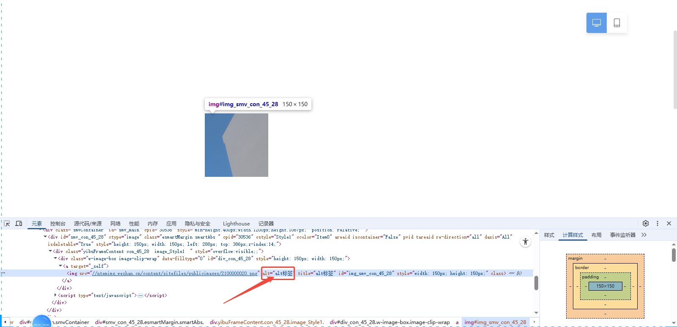Image resolution: width=677 pixels, height=327 pixels.
Task: Open row options dots beside img line
Action: click(x=3, y=273)
